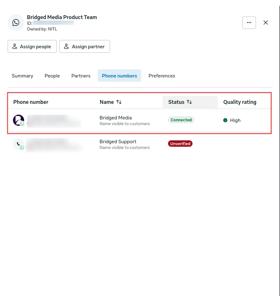
Task: Switch to the Summary tab
Action: [23, 76]
